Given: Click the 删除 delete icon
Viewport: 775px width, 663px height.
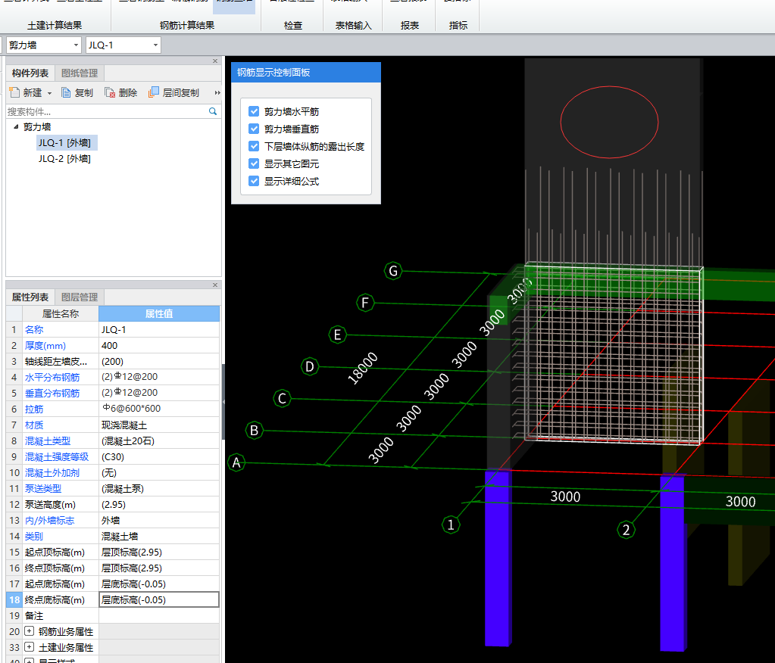Looking at the screenshot, I should (x=110, y=92).
